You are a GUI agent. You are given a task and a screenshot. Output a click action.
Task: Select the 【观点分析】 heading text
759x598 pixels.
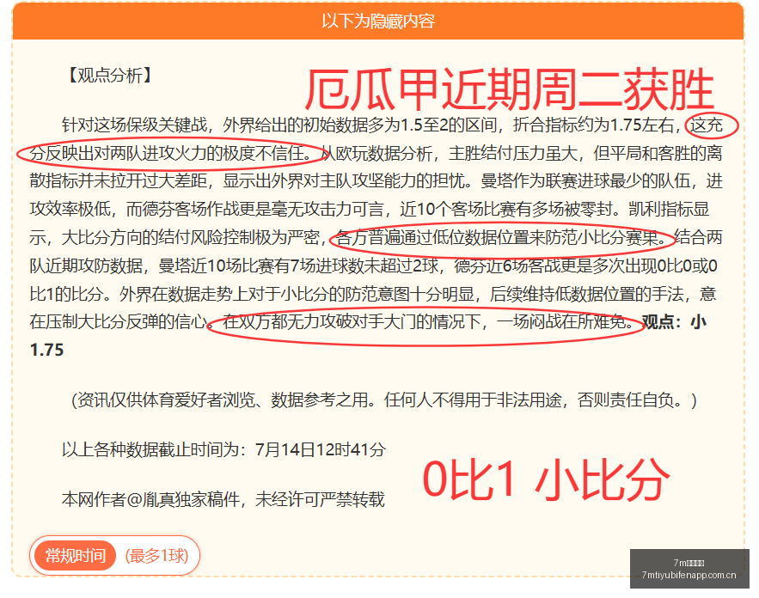point(110,75)
